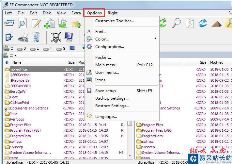Open the Color submenu arrow

point(156,39)
